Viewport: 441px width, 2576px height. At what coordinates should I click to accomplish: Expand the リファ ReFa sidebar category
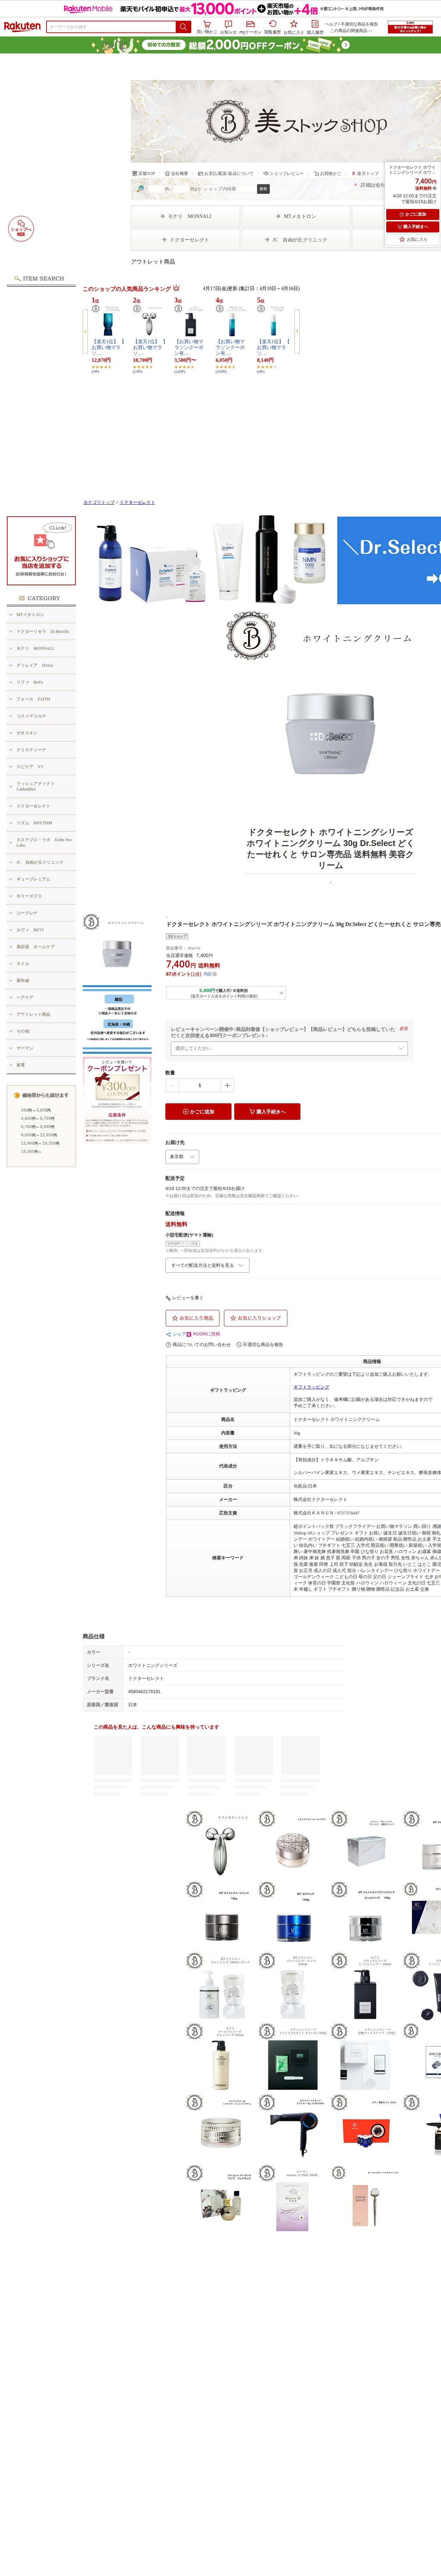tap(41, 682)
